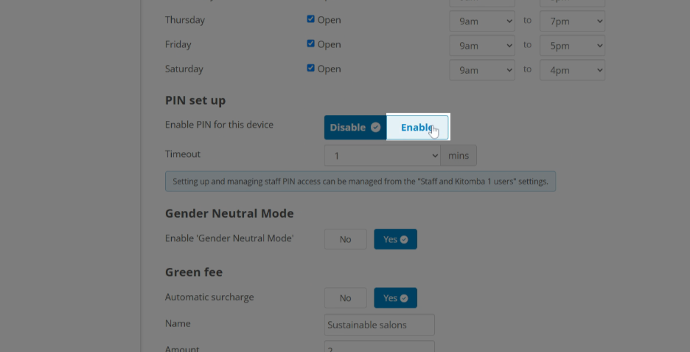This screenshot has height=352, width=690.
Task: Open Thursday closing time dropdown
Action: pyautogui.click(x=572, y=21)
